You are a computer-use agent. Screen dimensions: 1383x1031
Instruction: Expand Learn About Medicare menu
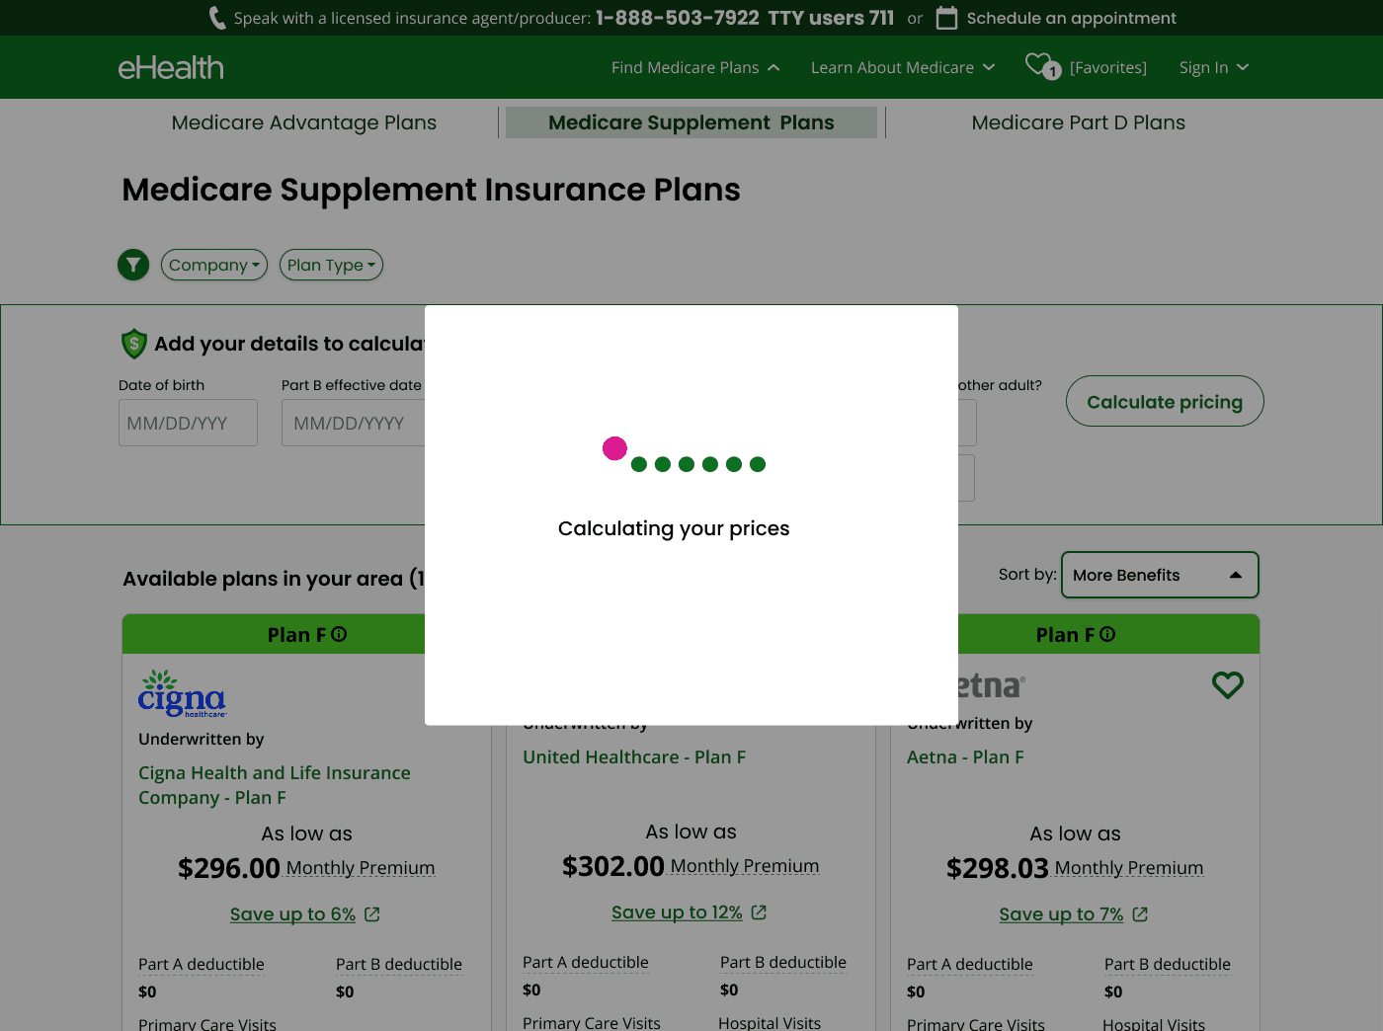tap(903, 67)
